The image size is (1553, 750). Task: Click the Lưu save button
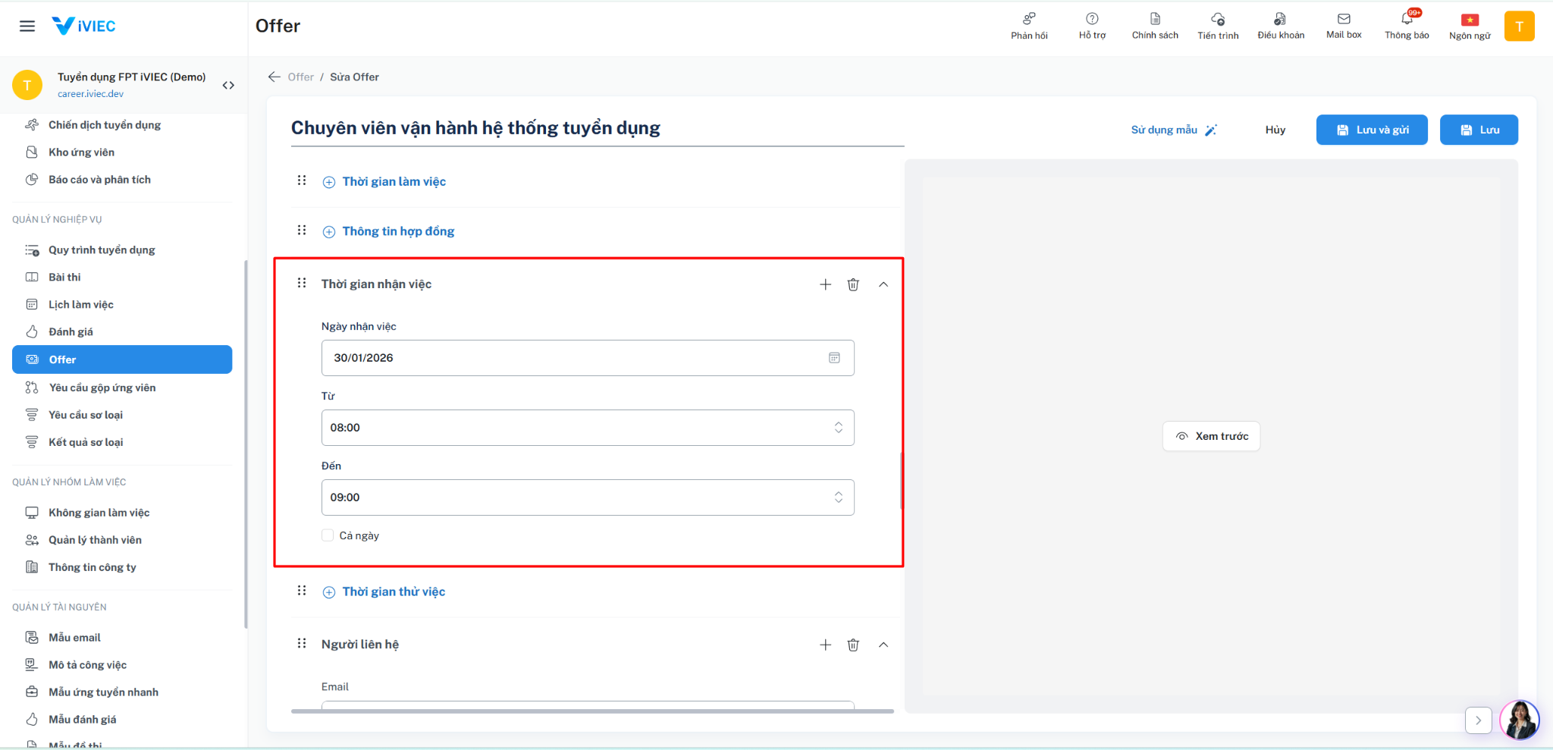pos(1479,130)
